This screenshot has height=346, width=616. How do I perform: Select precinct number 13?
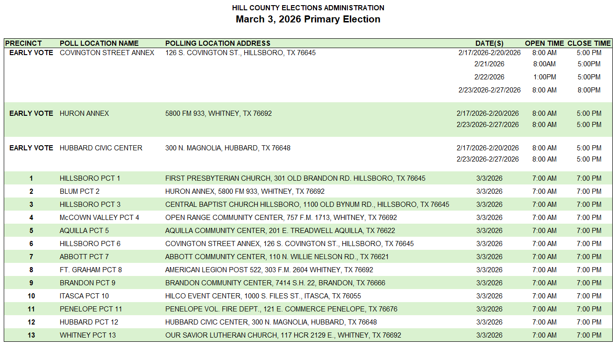click(x=31, y=335)
